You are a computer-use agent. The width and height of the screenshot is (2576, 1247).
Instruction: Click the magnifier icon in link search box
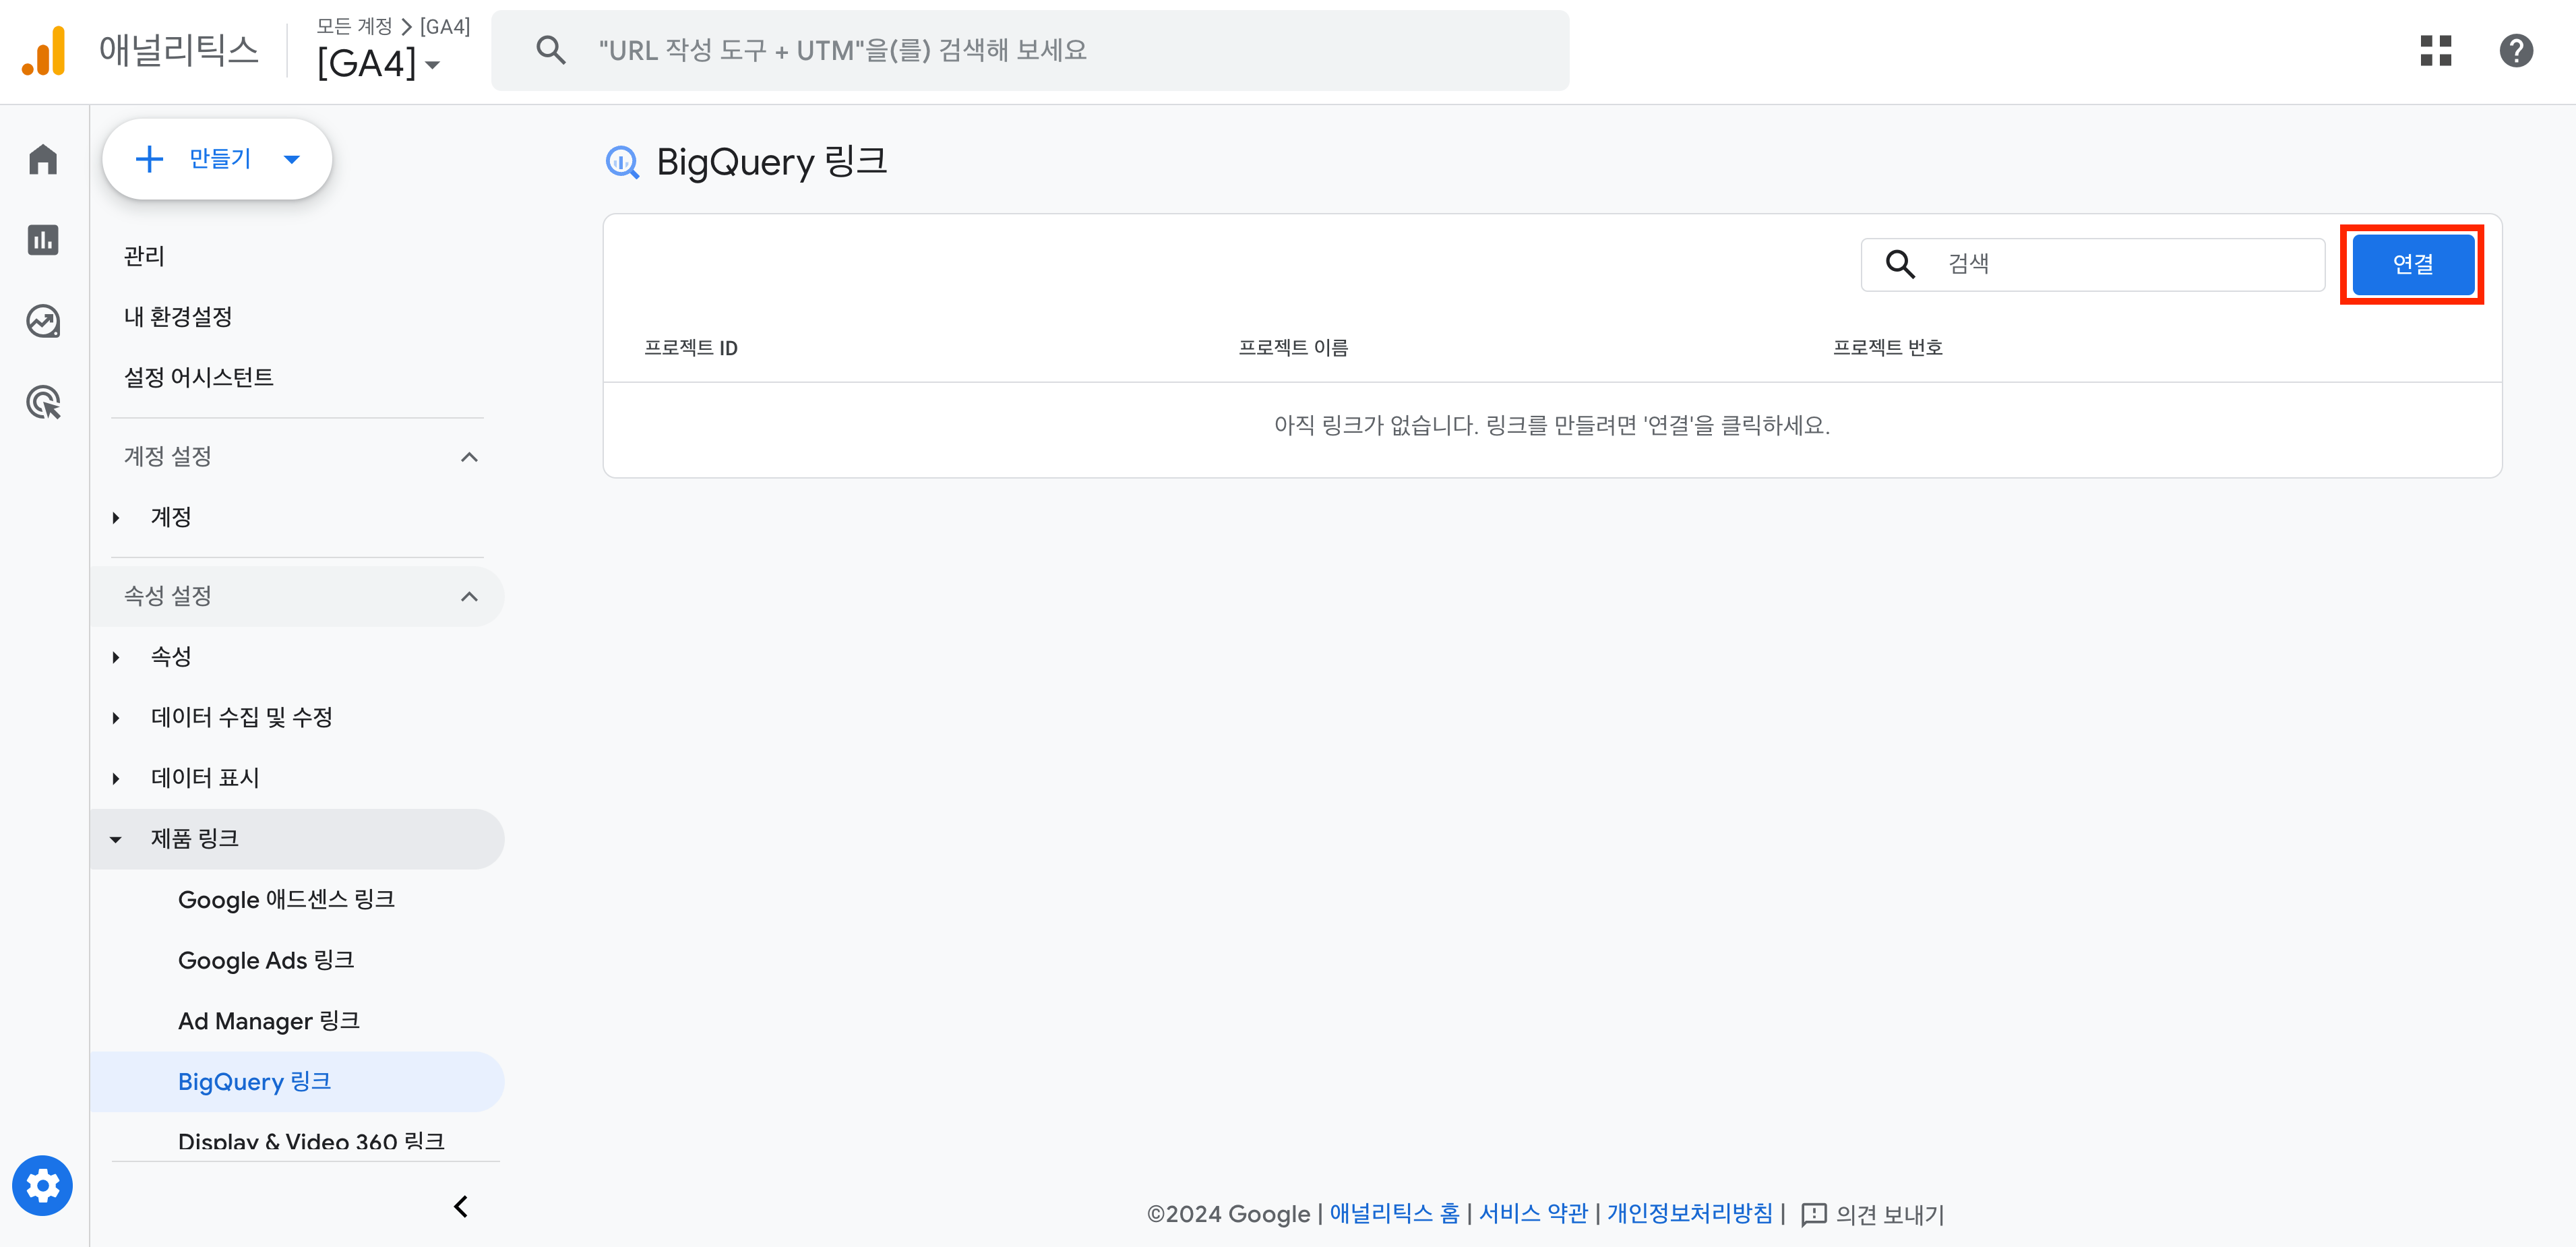[1900, 264]
